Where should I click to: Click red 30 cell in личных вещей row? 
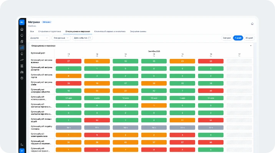(x=97, y=120)
